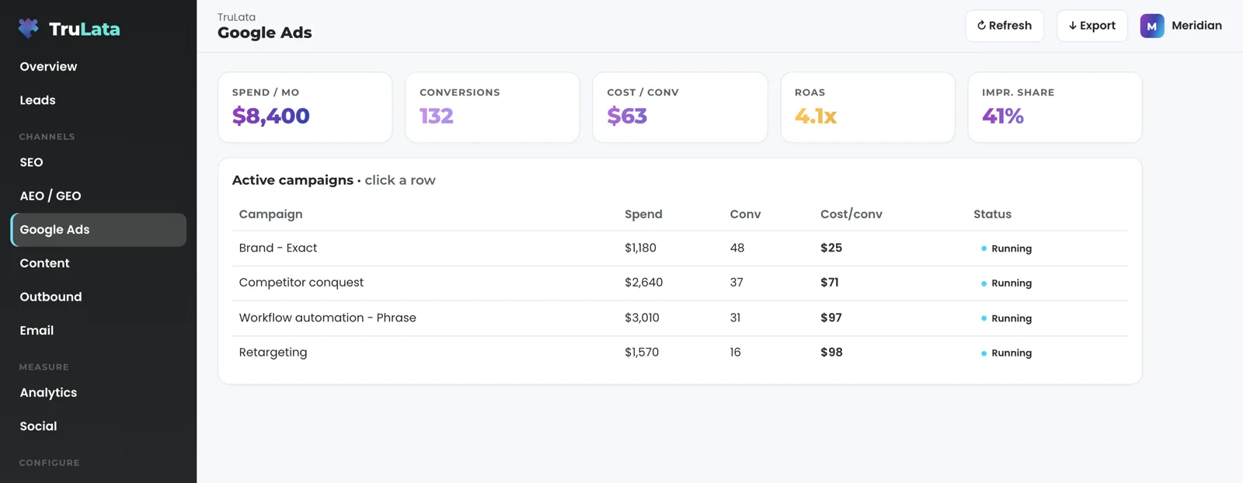Click the Active campaigns heading
Screen dimensions: 1243x483
293,180
